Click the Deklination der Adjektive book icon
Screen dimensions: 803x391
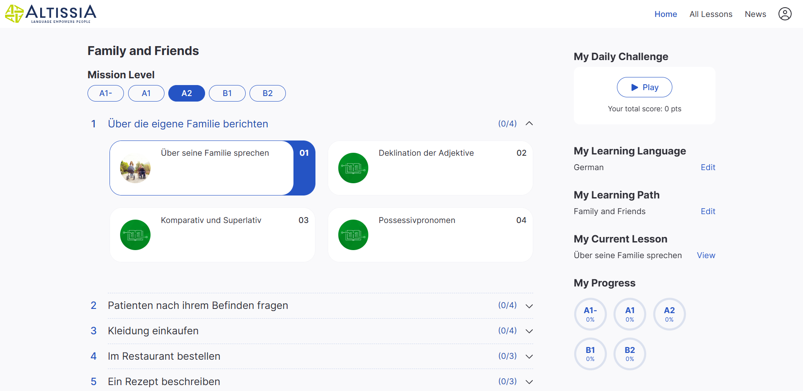click(354, 168)
